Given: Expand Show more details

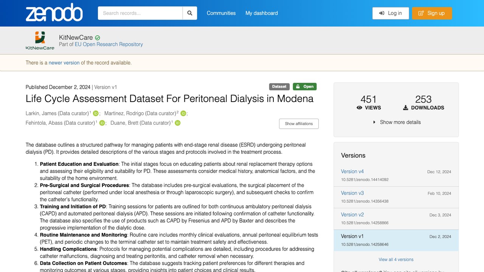Looking at the screenshot, I should [396, 122].
